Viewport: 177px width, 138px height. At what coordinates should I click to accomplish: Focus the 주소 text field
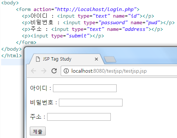79,117
